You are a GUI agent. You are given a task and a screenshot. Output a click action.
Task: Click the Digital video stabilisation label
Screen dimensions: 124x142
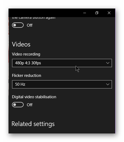point(34,97)
